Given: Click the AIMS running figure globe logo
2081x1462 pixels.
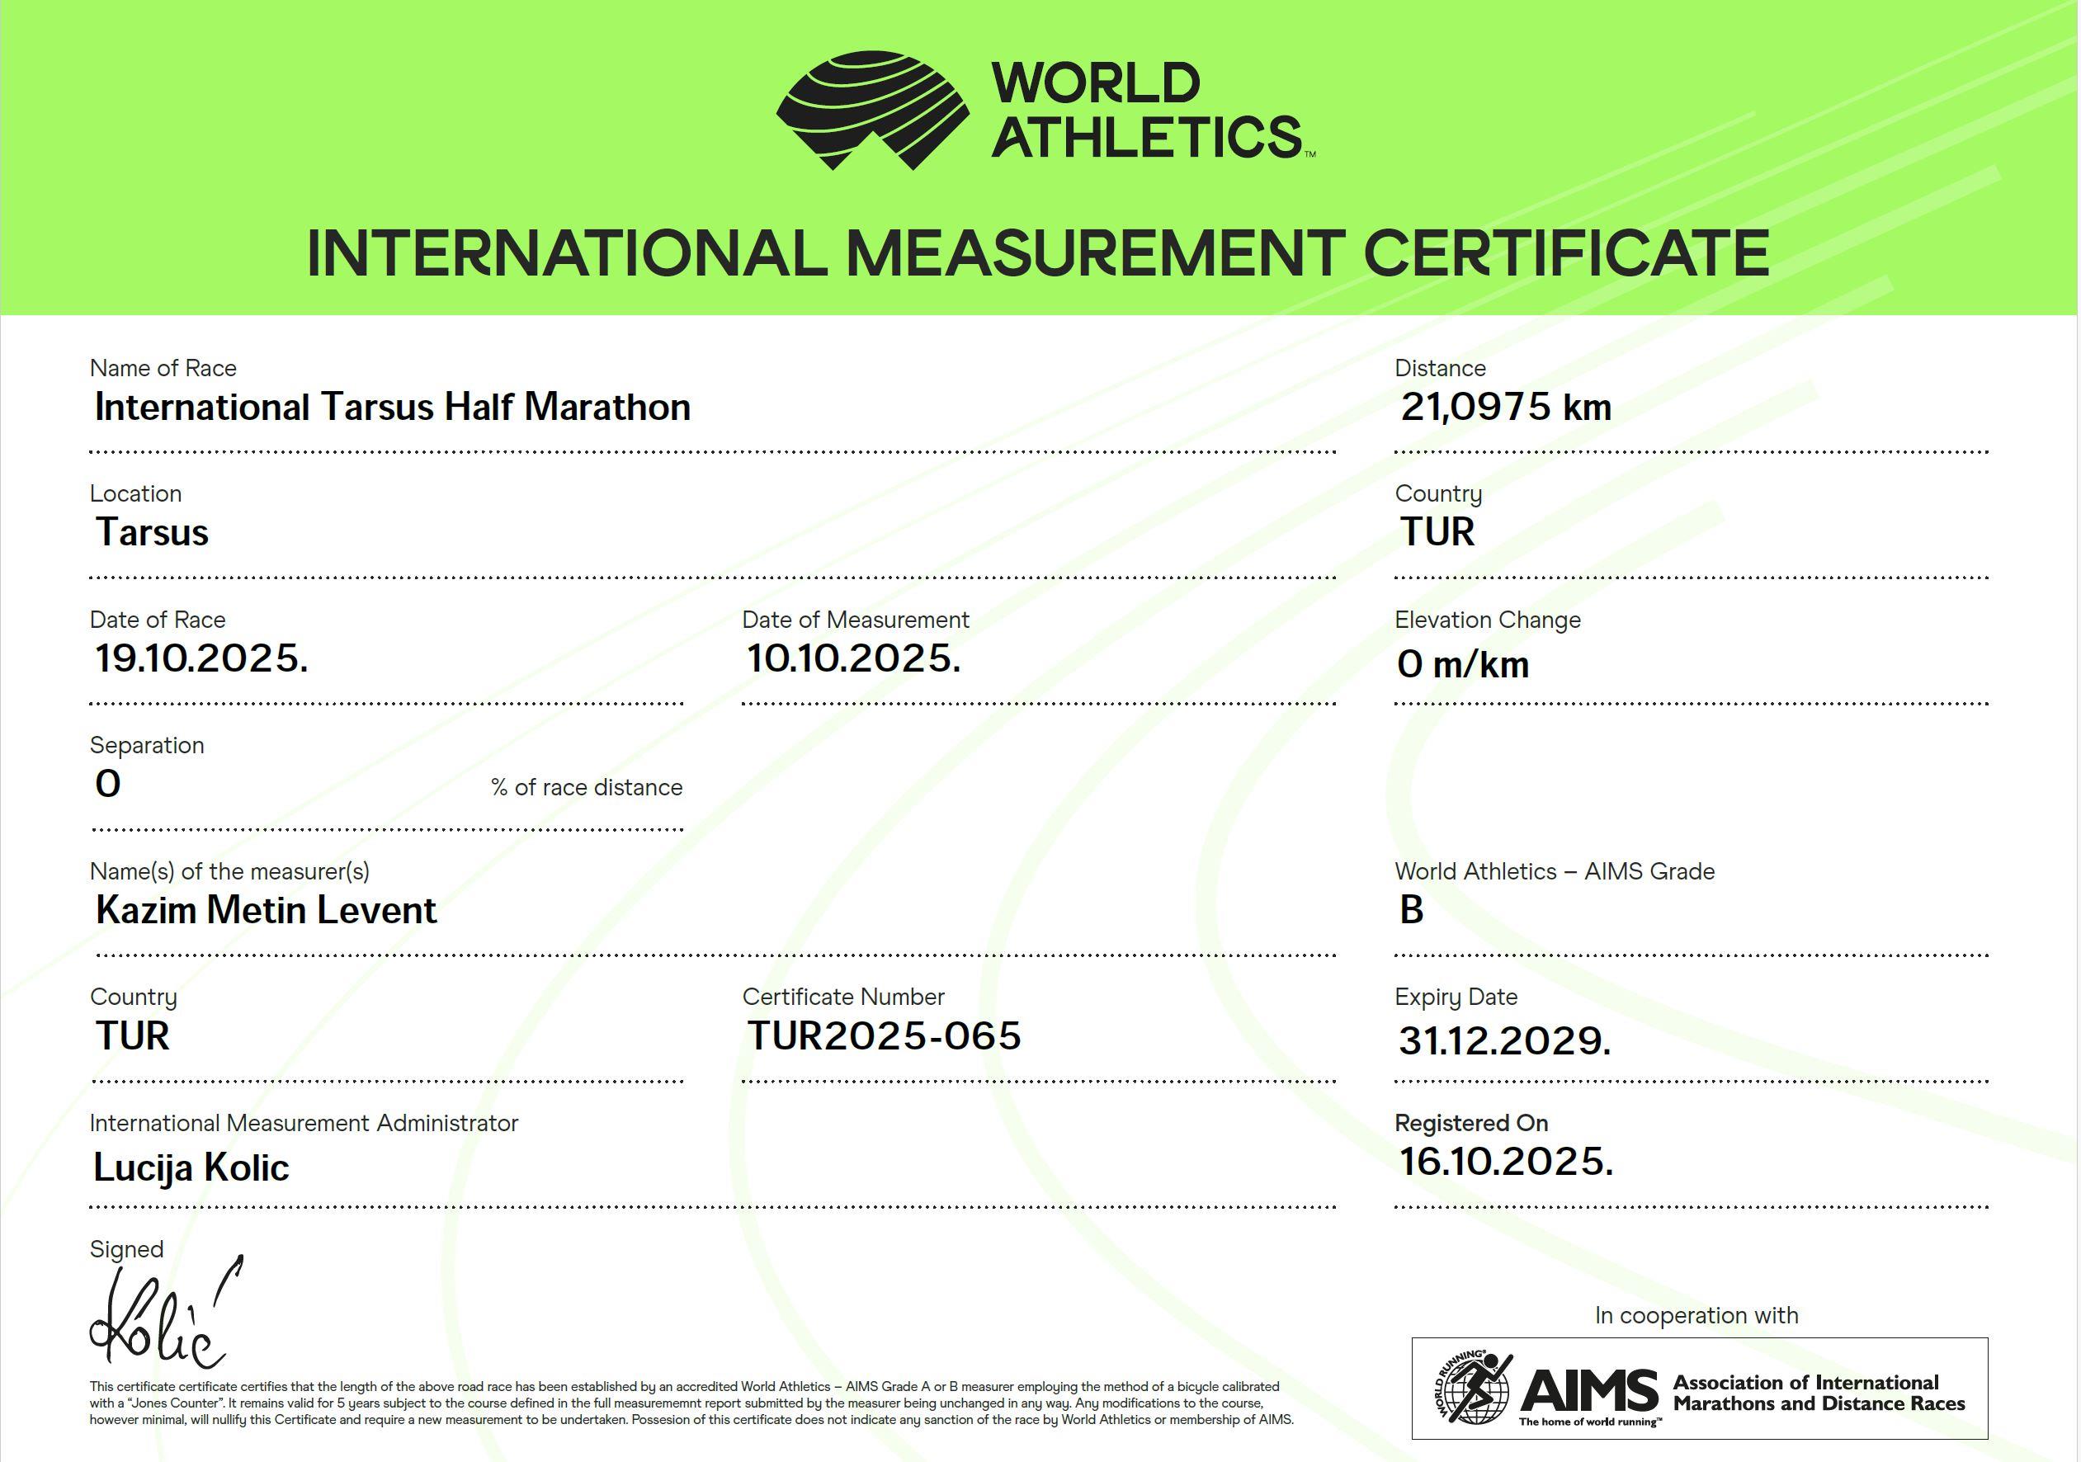Looking at the screenshot, I should click(x=1474, y=1387).
